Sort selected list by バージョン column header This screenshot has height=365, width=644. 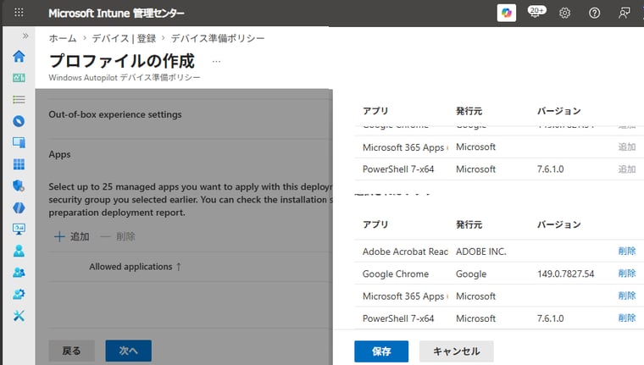(x=559, y=224)
